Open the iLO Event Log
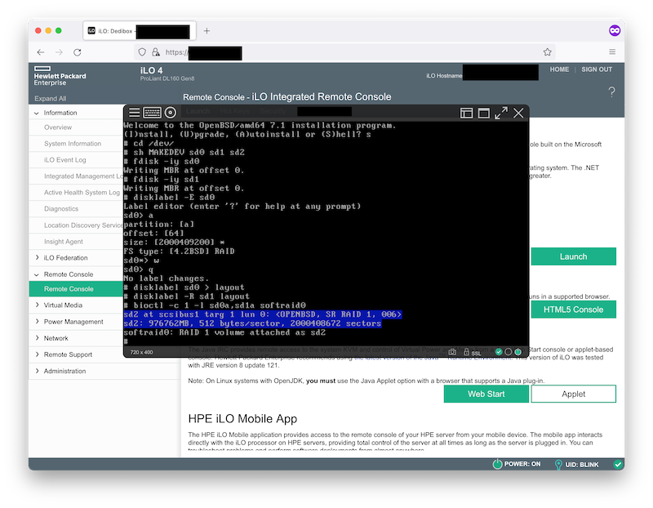Image resolution: width=653 pixels, height=508 pixels. (x=65, y=159)
